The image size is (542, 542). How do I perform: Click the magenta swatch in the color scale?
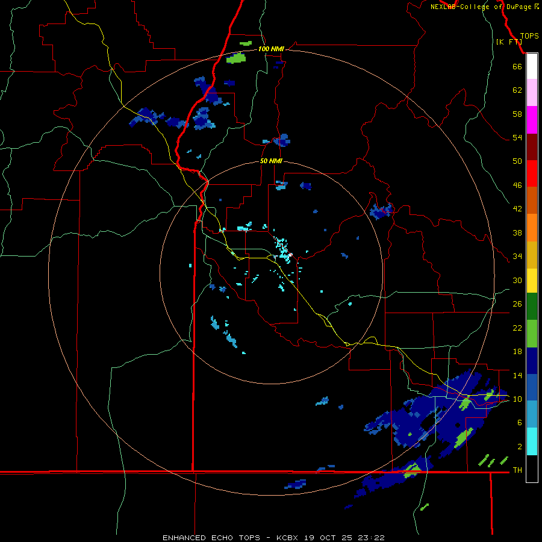click(x=532, y=120)
